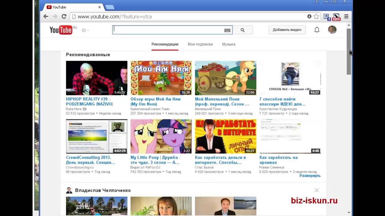Select the YouTube browser tab
This screenshot has height=216, width=385.
[72, 7]
